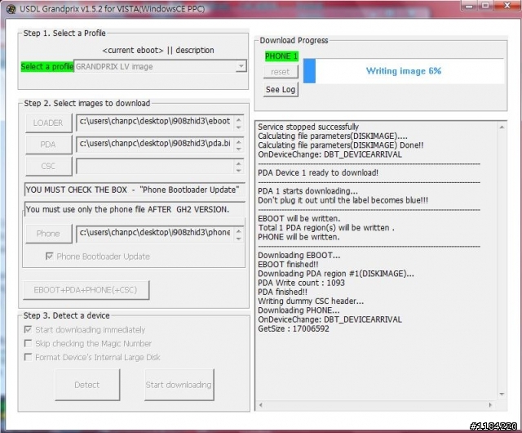Click 'YOU MUST CHECK THE BOX' notice text

pyautogui.click(x=135, y=190)
